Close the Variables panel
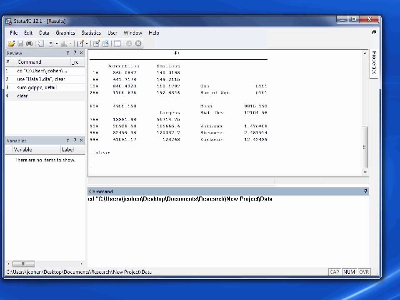Viewport: 400px width, 300px height. point(81,140)
